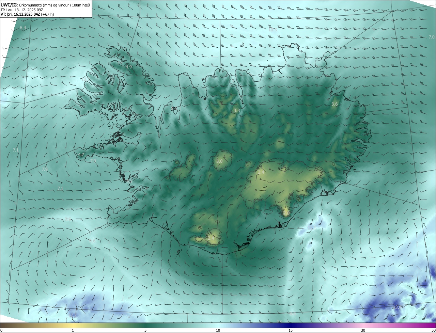Click the '(+67 h)' forecast offset text

(x=48, y=14)
